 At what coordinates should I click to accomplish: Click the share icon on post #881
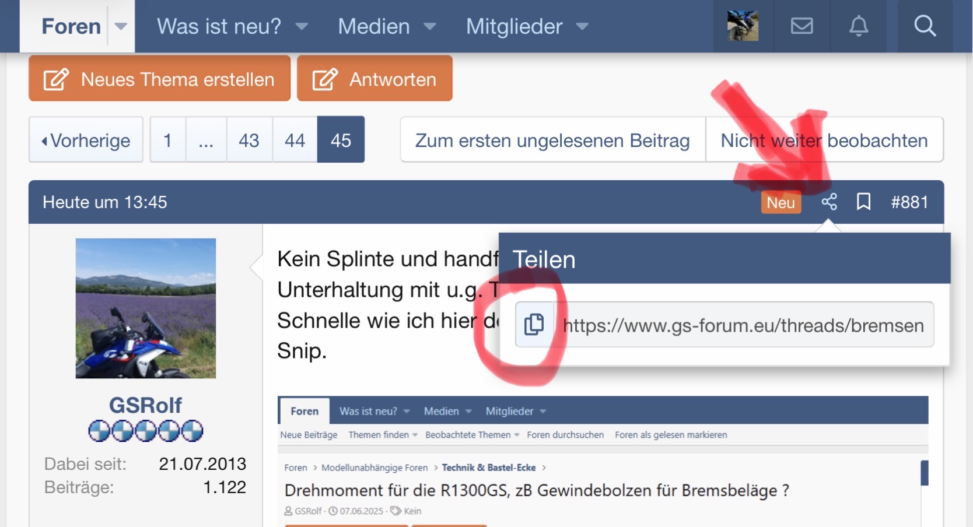[x=829, y=202]
